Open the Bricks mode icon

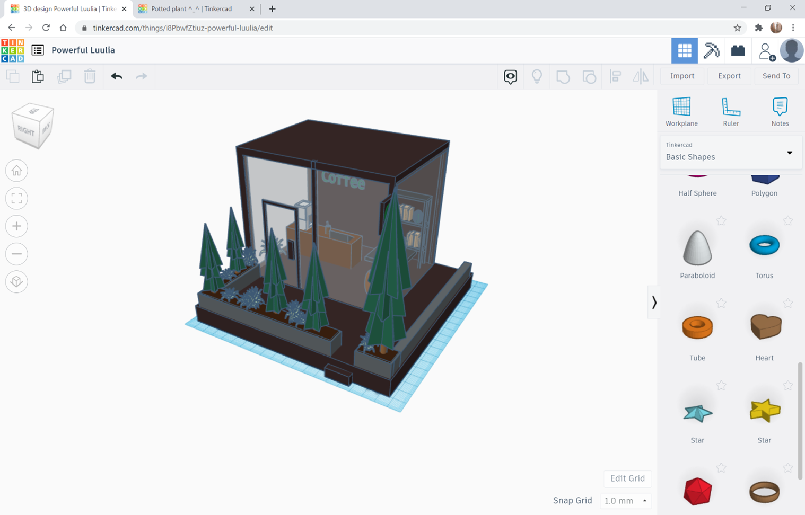point(738,50)
